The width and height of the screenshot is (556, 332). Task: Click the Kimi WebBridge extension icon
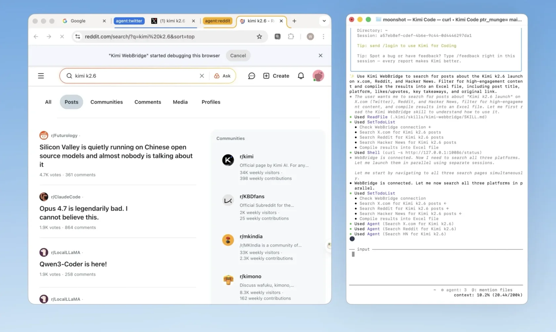278,37
